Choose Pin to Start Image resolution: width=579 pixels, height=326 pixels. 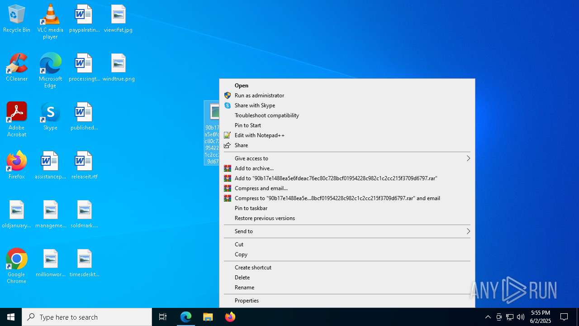tap(347, 125)
